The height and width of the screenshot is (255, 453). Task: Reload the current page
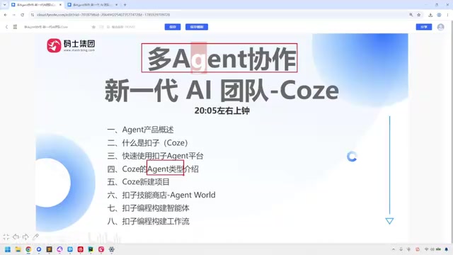pyautogui.click(x=22, y=15)
